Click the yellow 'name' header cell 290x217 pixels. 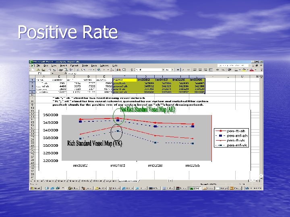point(125,80)
